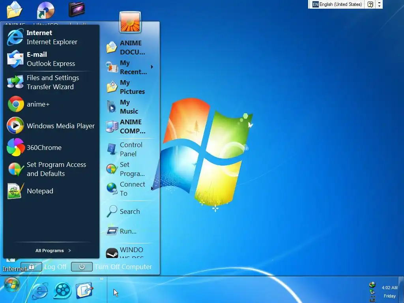Open Set Program Access and Defaults

51,169
